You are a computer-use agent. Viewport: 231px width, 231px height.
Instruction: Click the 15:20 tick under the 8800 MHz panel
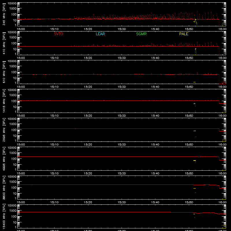point(88,202)
